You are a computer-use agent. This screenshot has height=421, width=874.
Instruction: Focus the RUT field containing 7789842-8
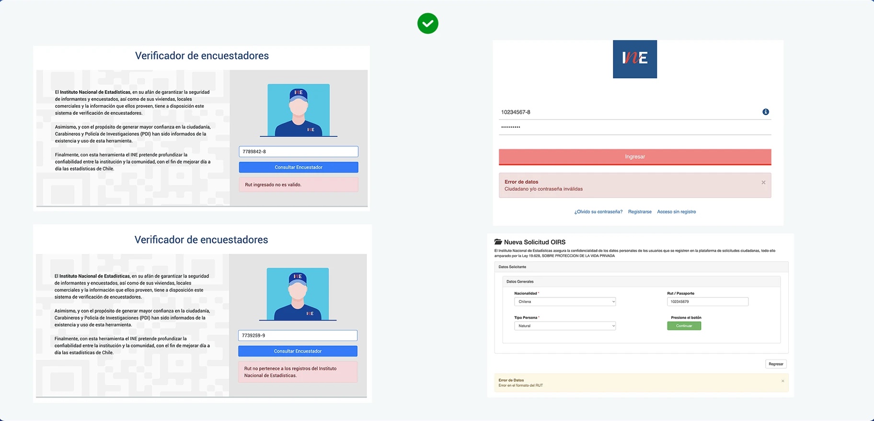(x=299, y=152)
